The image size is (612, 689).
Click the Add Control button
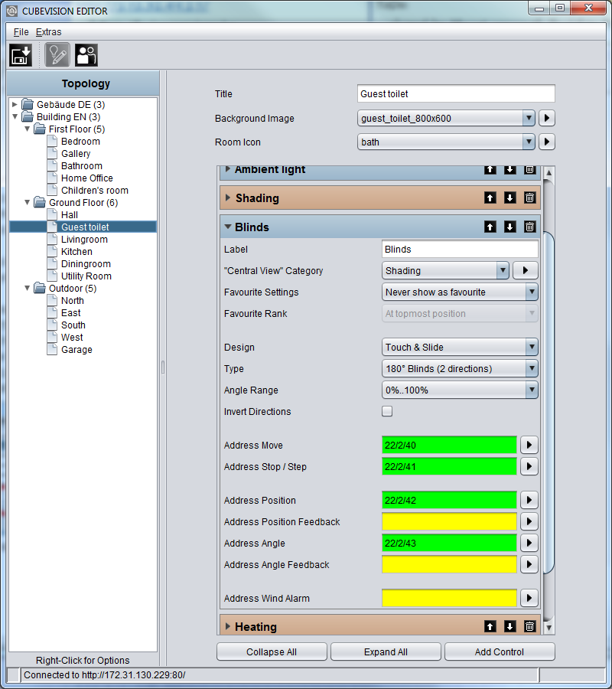(500, 651)
